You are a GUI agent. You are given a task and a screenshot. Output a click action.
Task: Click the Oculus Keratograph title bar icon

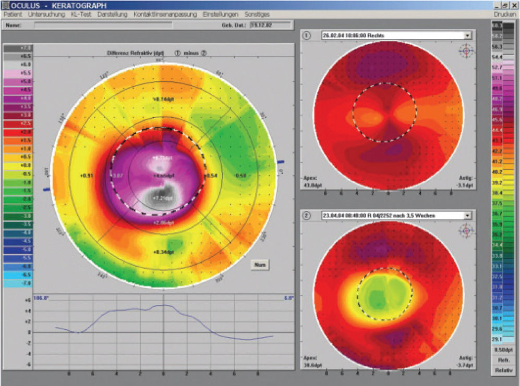pos(5,5)
